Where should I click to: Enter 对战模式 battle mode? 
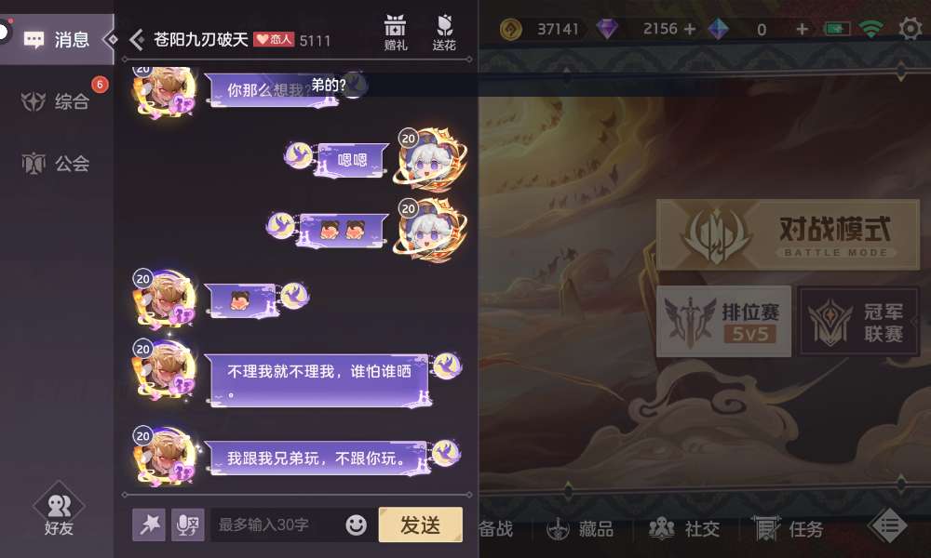tap(788, 234)
